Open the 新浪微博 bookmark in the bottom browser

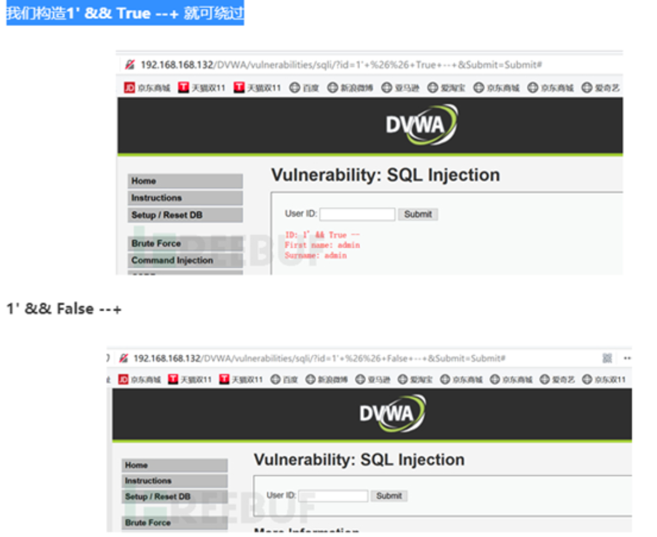pyautogui.click(x=327, y=379)
